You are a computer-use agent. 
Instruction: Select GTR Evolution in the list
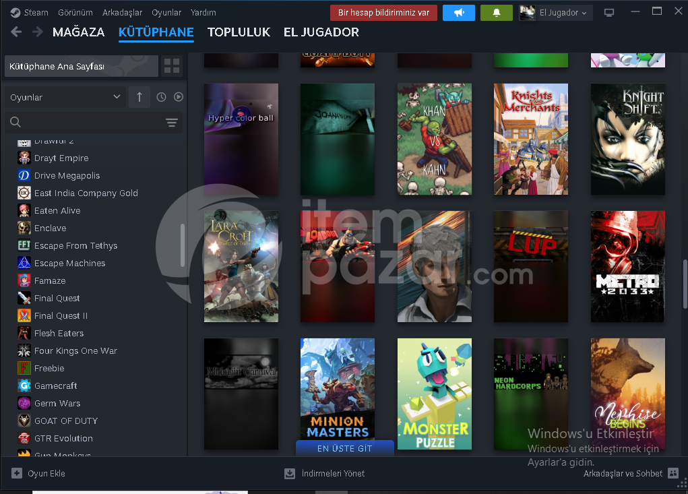click(x=63, y=438)
